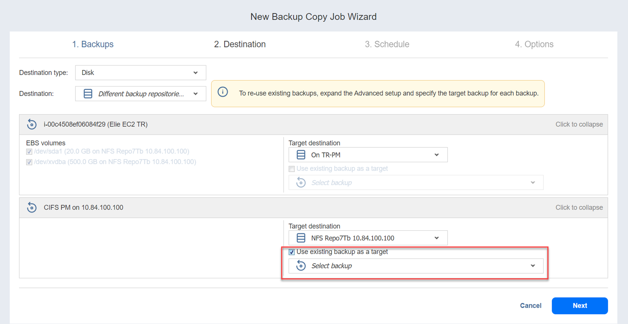628x324 pixels.
Task: Click the repository icon next to On TR-PM
Action: [x=301, y=155]
